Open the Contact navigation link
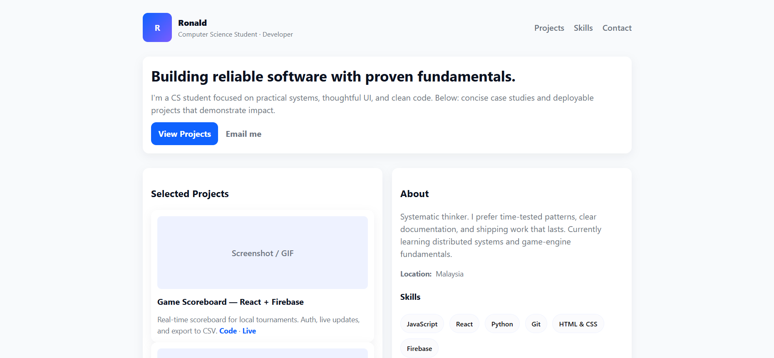 point(617,28)
